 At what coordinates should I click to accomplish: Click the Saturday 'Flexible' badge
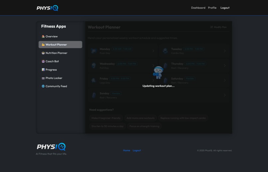pyautogui.click(x=190, y=79)
